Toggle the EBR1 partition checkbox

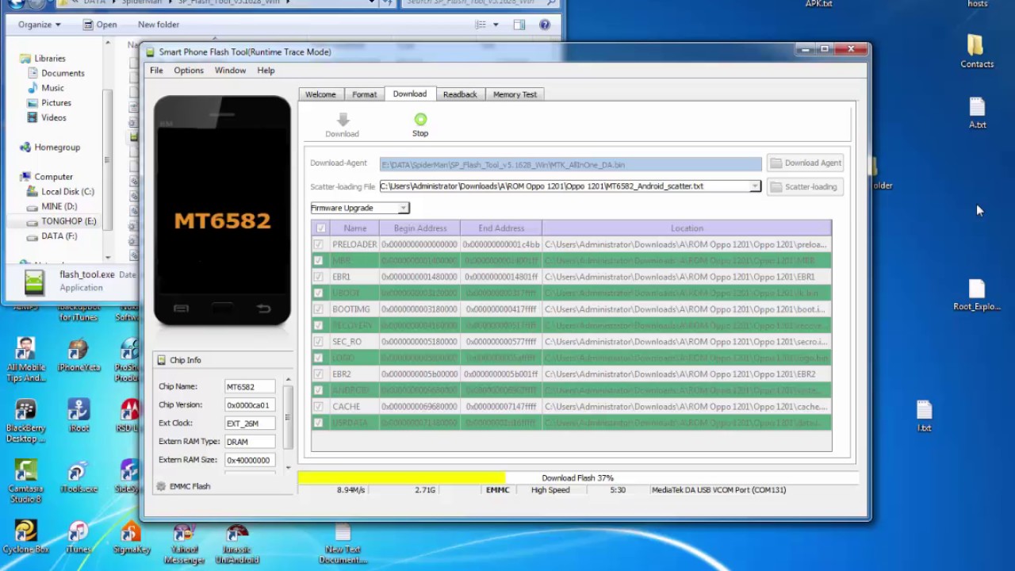(318, 277)
